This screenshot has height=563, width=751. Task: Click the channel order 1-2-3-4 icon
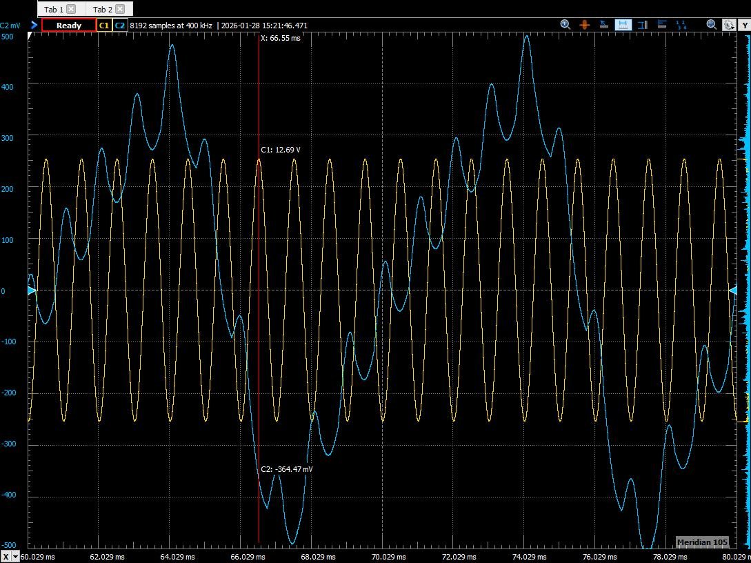[681, 25]
